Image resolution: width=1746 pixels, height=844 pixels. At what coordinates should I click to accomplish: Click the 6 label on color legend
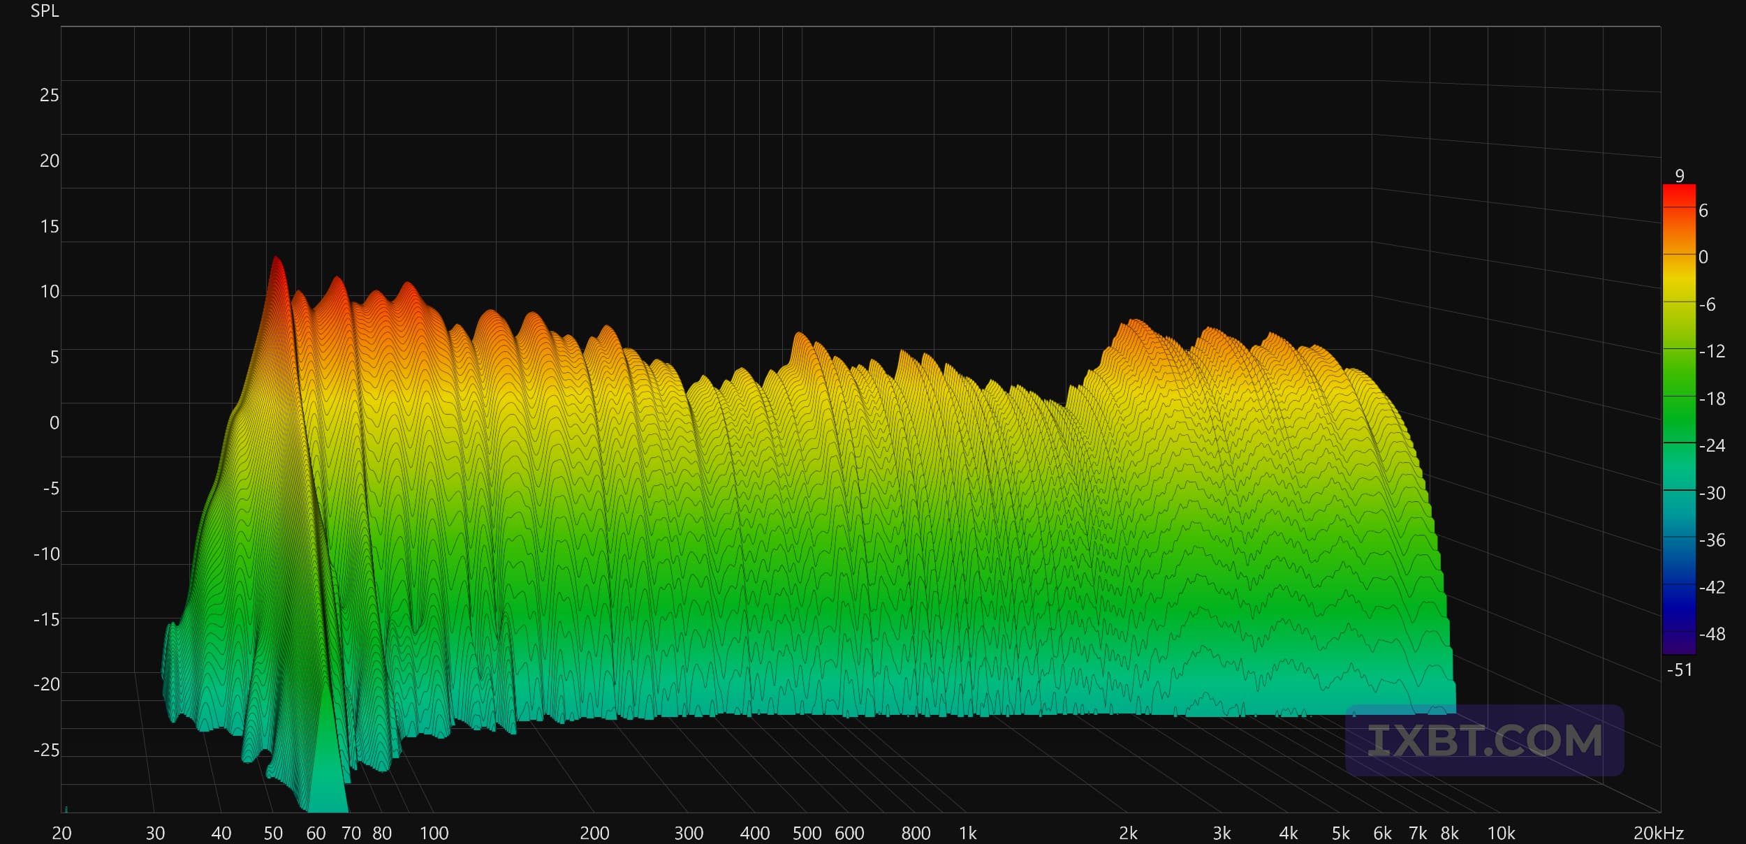pyautogui.click(x=1703, y=210)
